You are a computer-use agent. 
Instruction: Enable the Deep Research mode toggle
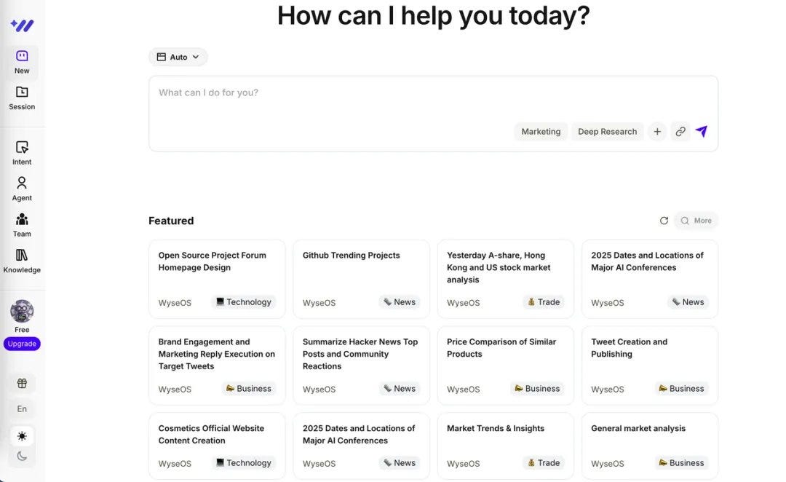tap(607, 131)
